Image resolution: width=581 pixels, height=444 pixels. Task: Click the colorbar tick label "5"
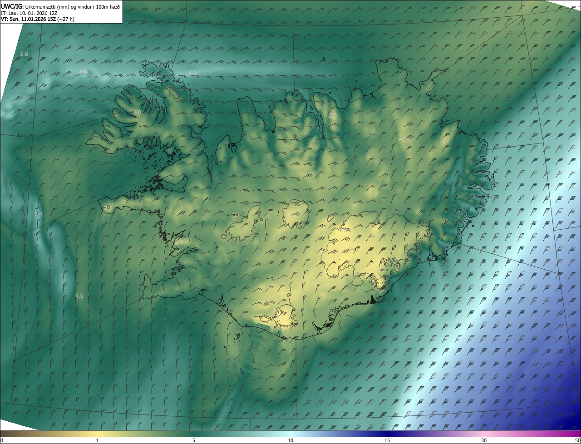click(194, 440)
